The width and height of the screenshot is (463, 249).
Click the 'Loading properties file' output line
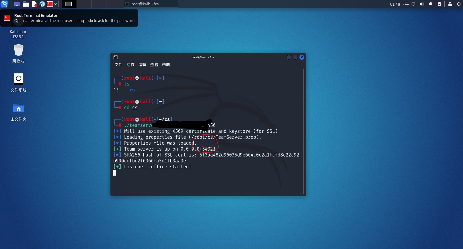click(187, 137)
